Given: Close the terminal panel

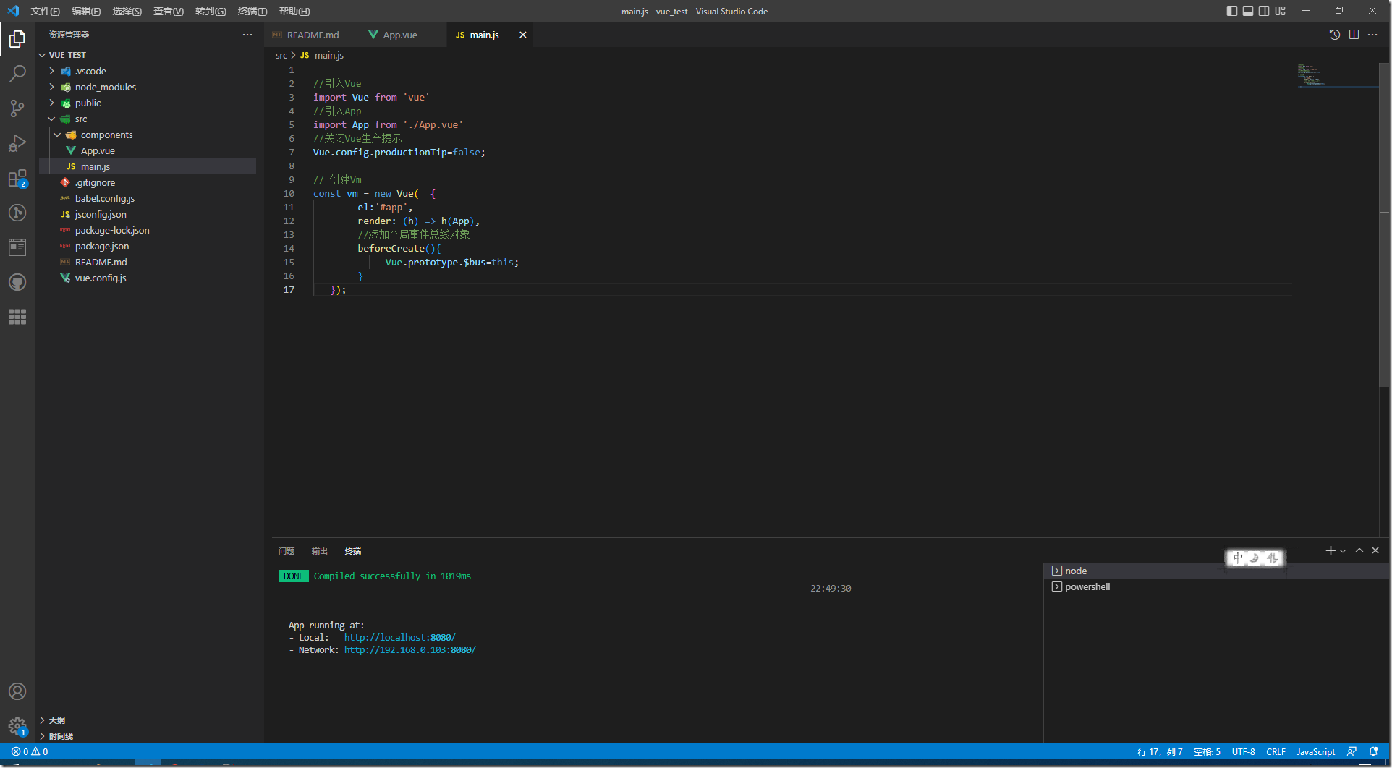Looking at the screenshot, I should pyautogui.click(x=1375, y=551).
